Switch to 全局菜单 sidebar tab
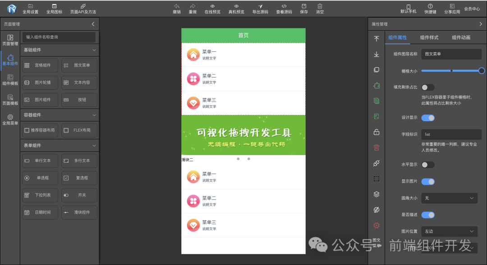This screenshot has width=487, height=265. coord(10,120)
